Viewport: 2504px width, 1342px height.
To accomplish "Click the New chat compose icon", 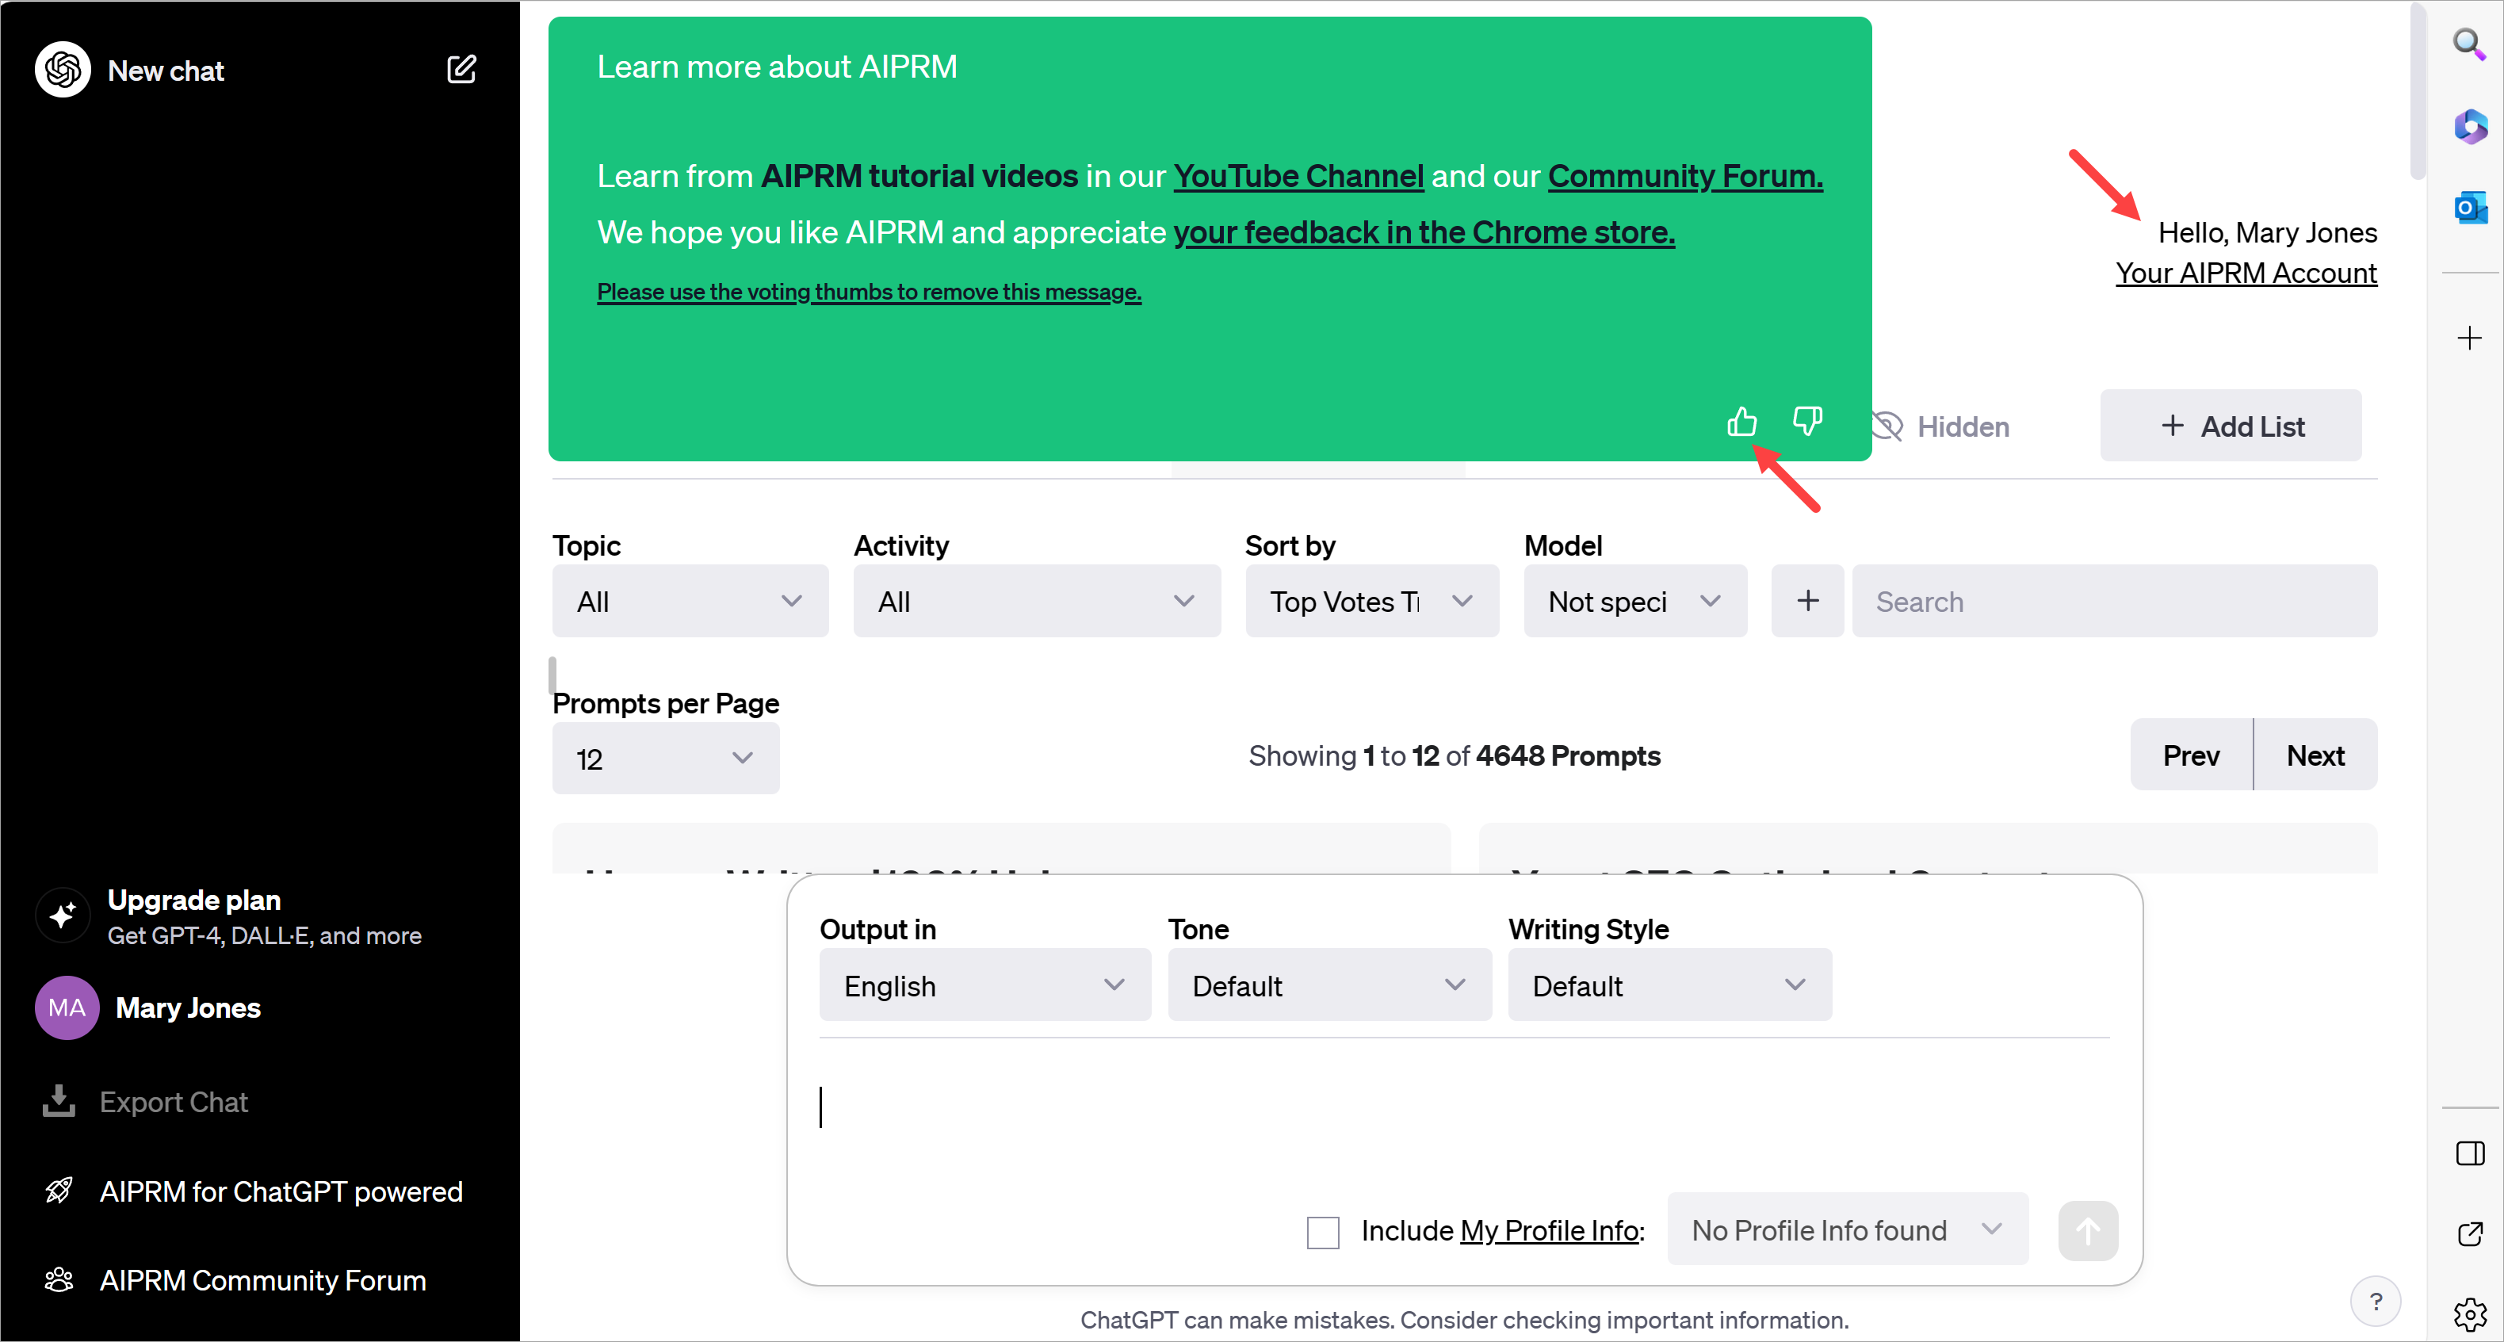I will click(462, 69).
